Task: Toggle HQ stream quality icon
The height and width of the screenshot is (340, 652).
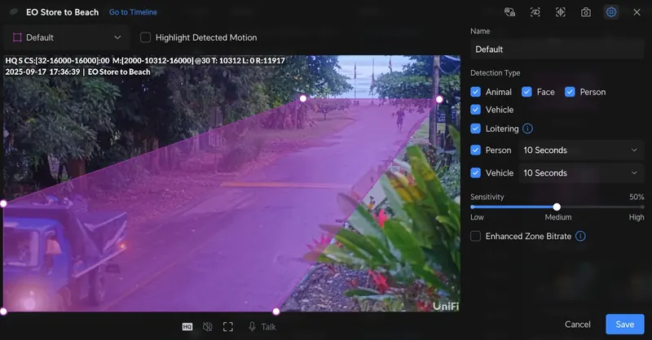Action: [187, 327]
